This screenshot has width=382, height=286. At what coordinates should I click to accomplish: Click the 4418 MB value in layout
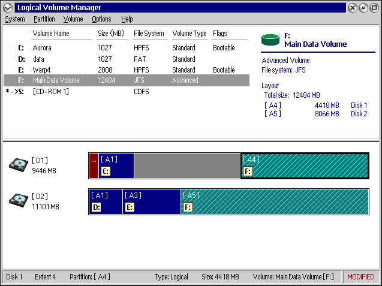click(327, 106)
